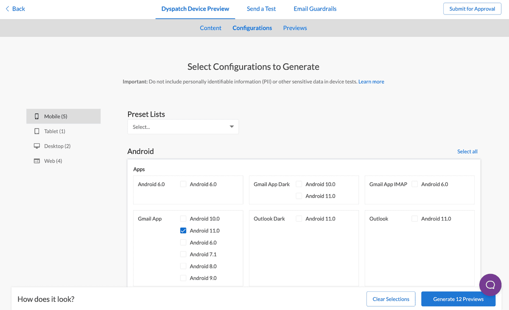Switch to Send a Test tab

261,9
